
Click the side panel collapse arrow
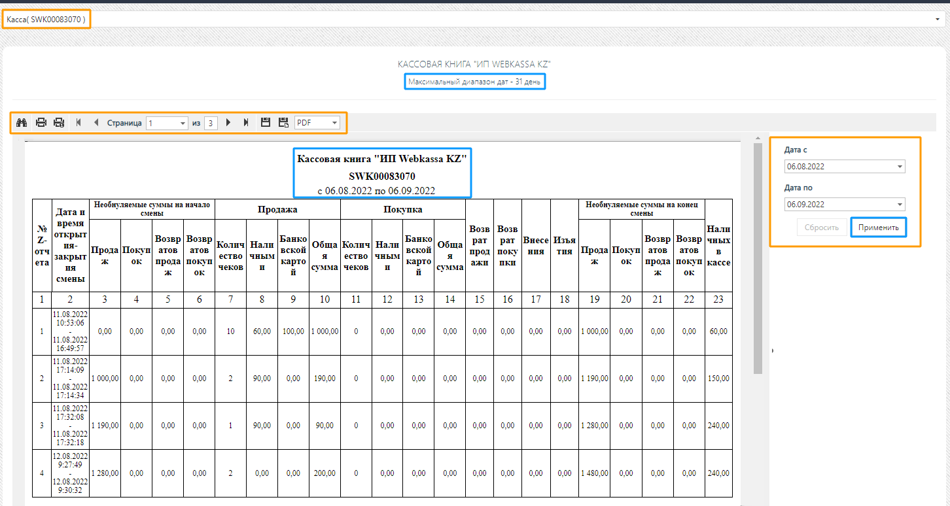773,351
